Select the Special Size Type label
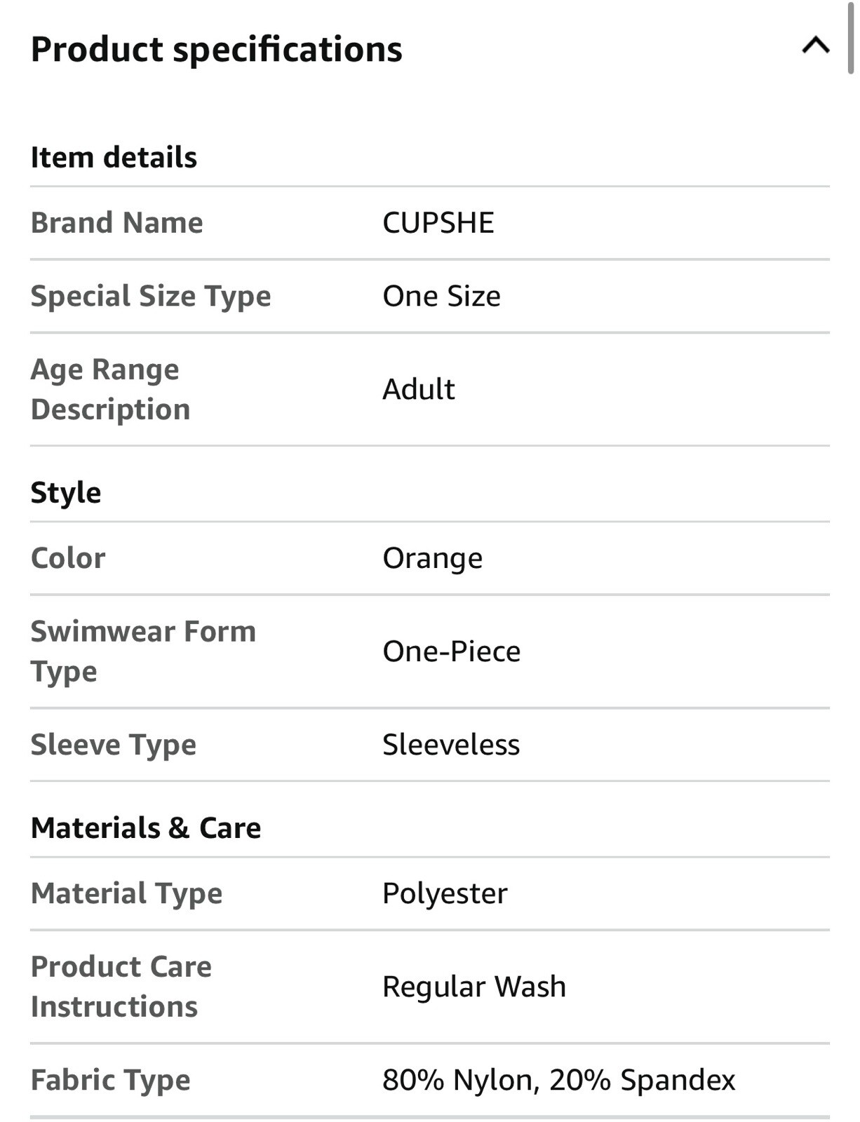Screen dimensions: 860x1122 [151, 297]
